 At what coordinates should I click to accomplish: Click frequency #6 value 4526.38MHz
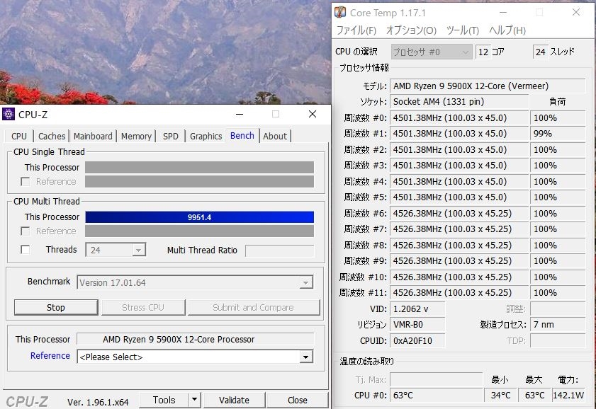point(459,214)
